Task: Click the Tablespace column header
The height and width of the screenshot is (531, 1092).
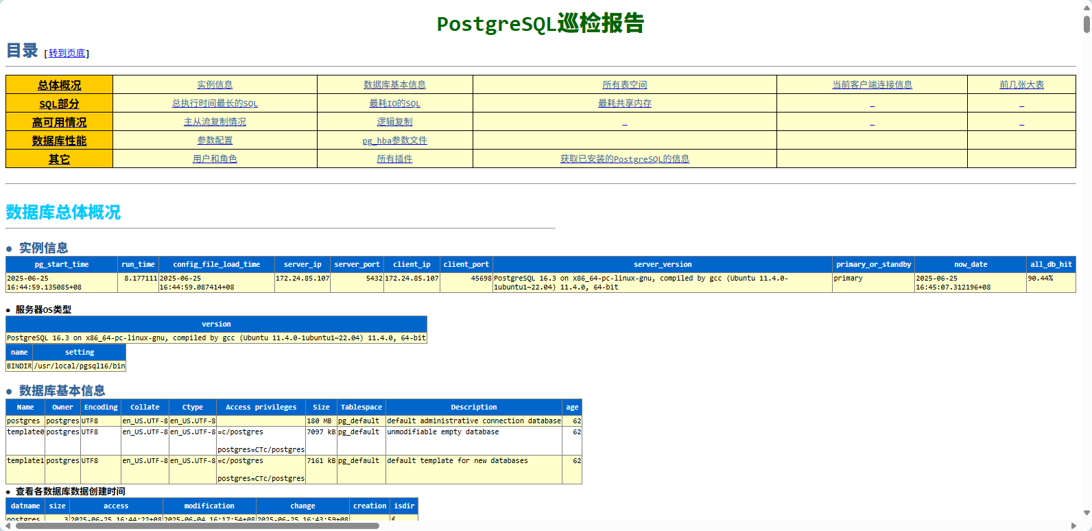Action: point(361,407)
